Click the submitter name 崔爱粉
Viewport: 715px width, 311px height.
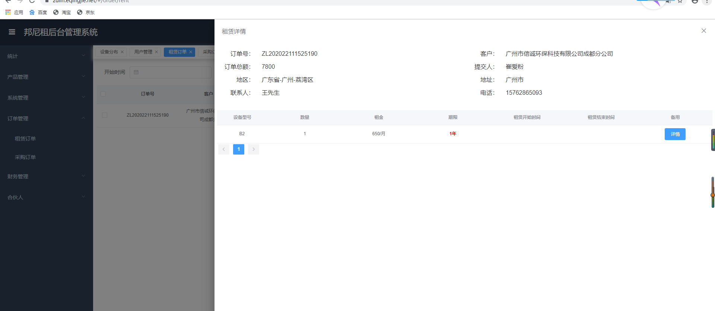coord(515,67)
